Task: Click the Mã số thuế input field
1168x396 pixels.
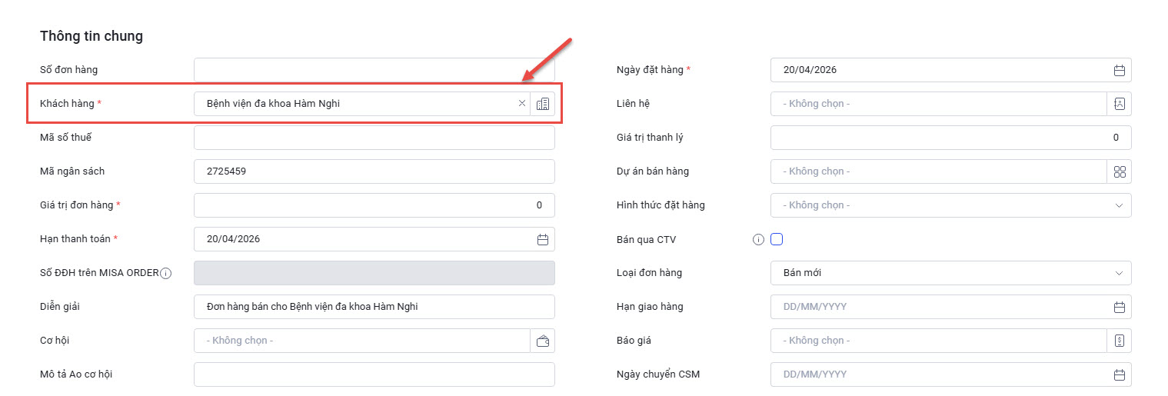Action: 374,138
